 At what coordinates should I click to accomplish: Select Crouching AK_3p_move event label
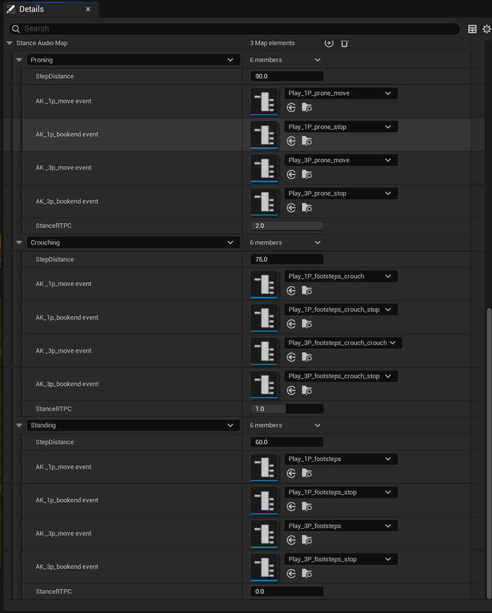tap(63, 351)
